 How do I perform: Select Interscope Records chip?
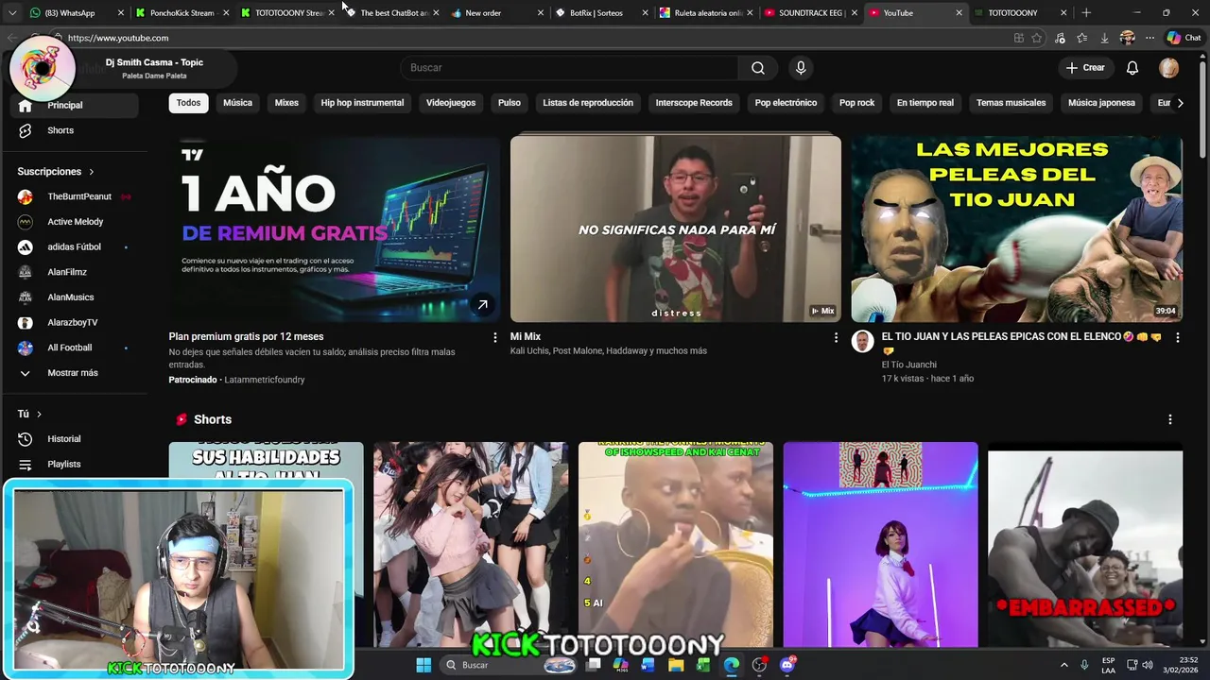[x=694, y=103]
